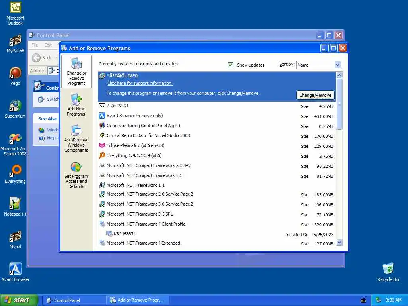Open the File menu in Control Panel window

pos(35,45)
